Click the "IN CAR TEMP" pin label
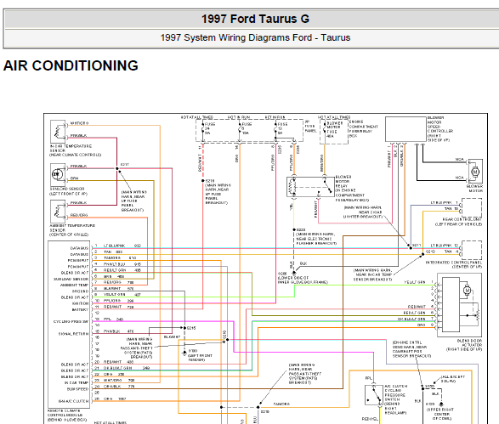Image resolution: width=499 pixels, height=424 pixels. (77, 383)
